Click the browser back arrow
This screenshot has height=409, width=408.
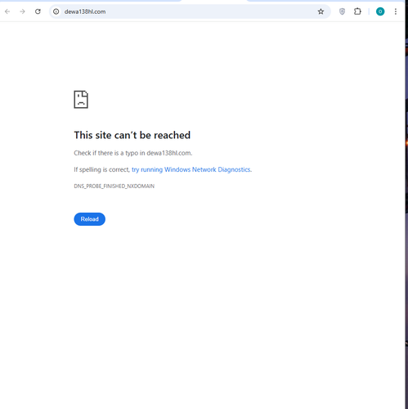(x=7, y=11)
